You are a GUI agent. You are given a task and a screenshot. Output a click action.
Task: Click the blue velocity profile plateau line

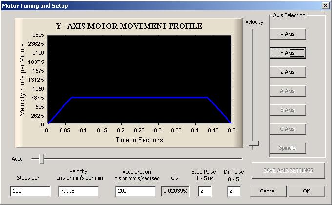click(140, 98)
